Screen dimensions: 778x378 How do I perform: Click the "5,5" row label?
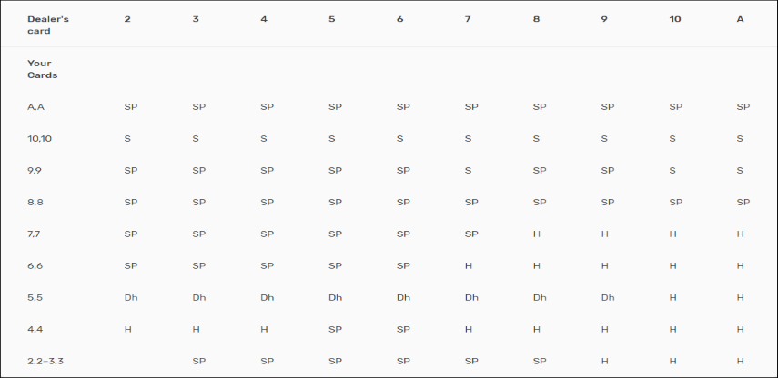[35, 297]
